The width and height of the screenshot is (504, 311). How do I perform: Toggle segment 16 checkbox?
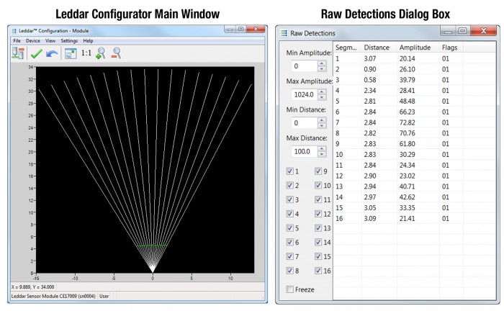click(x=318, y=271)
